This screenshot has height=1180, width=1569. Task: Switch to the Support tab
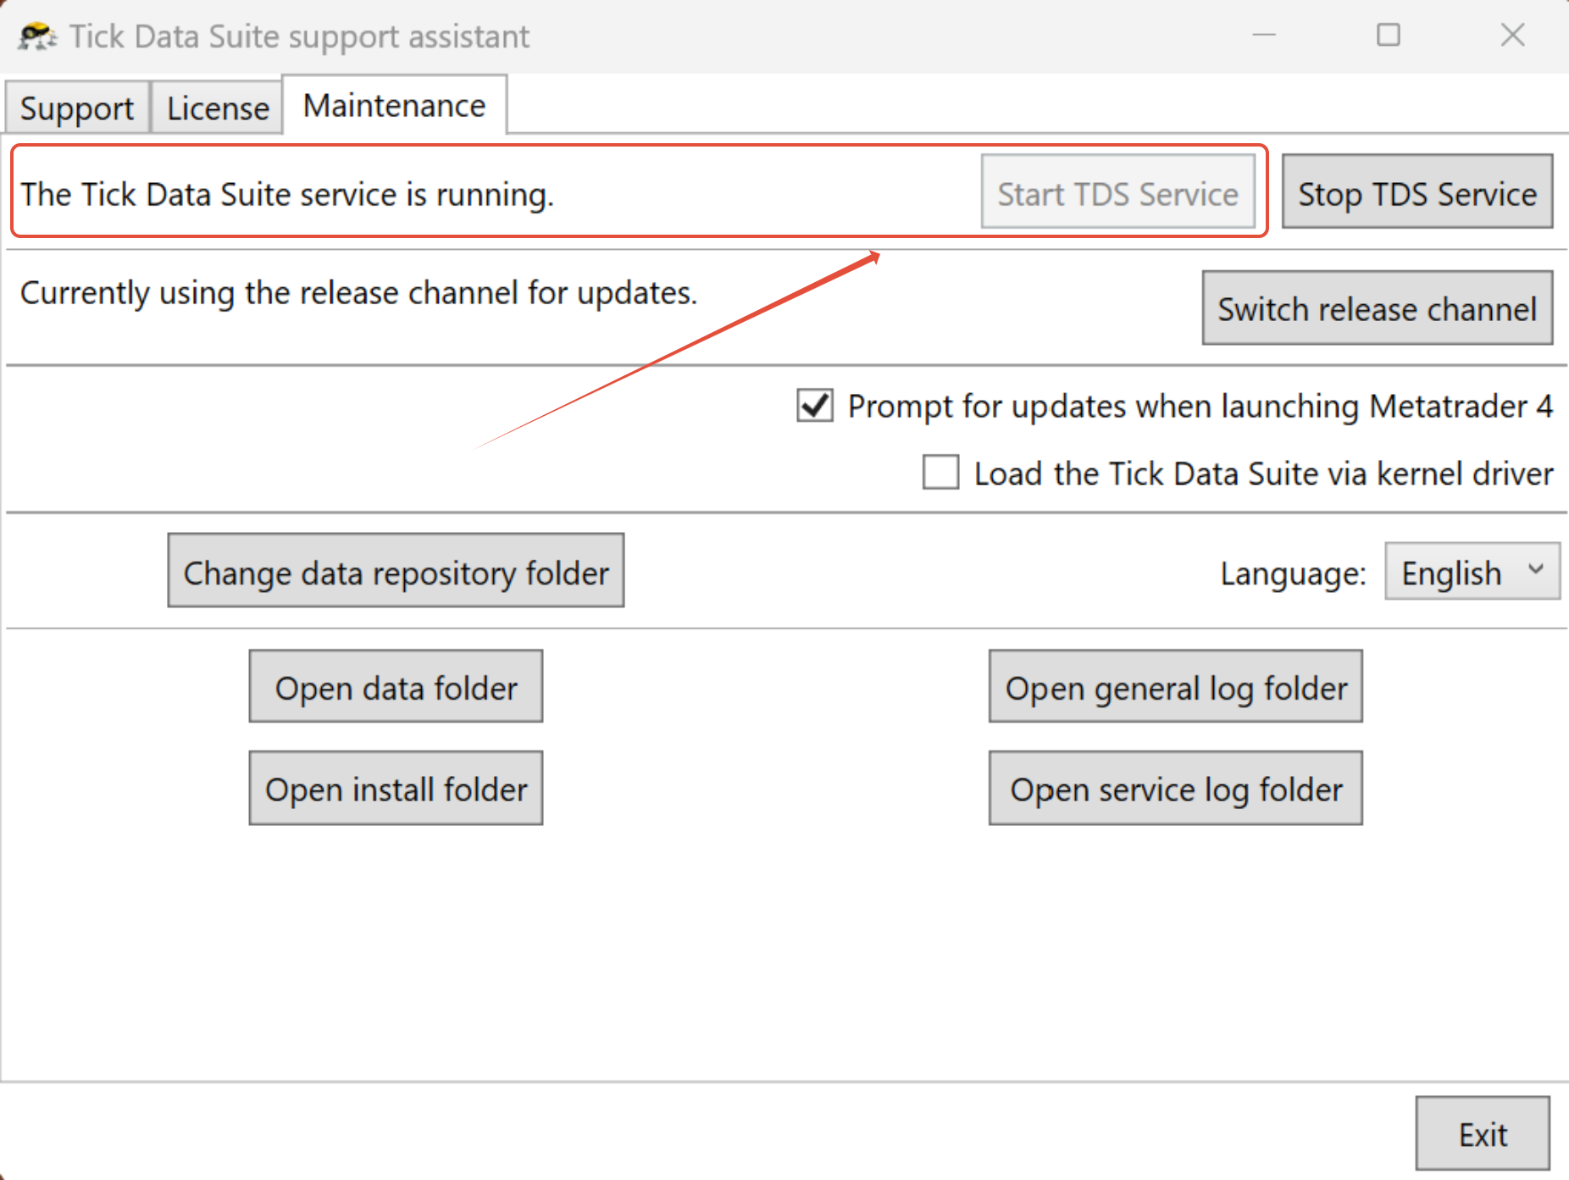pos(77,108)
